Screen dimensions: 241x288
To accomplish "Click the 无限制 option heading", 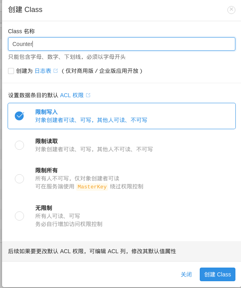I will [x=44, y=208].
